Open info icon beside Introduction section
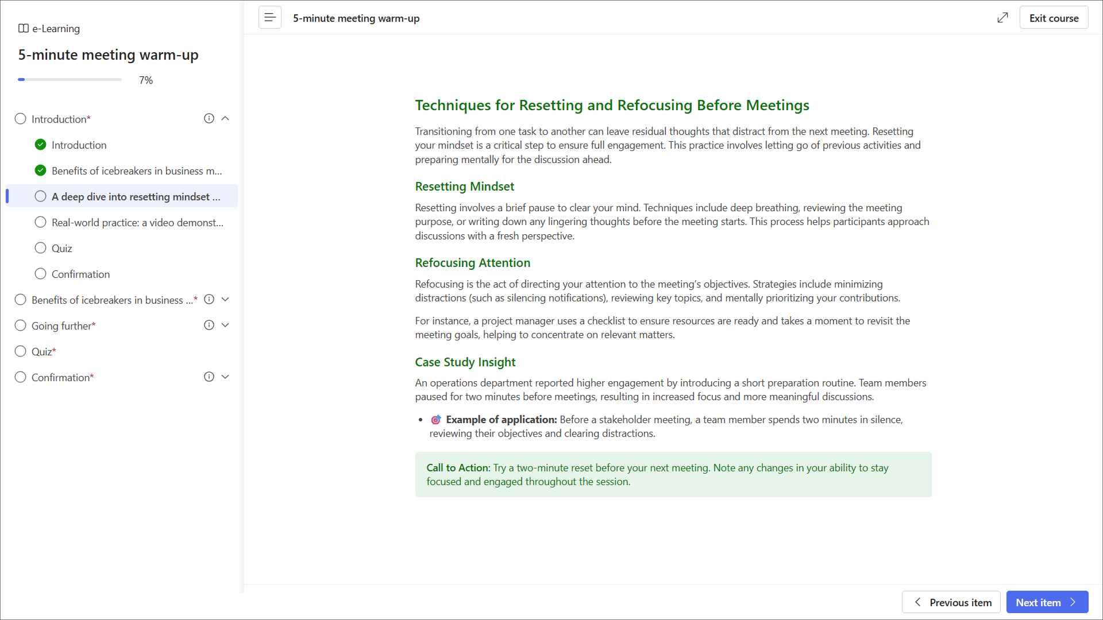 pos(209,118)
